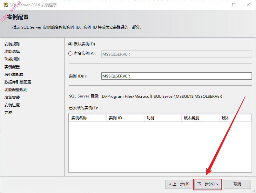Click the disabled named instance MSSQLSERVER field
The height and width of the screenshot is (193, 256).
point(176,54)
